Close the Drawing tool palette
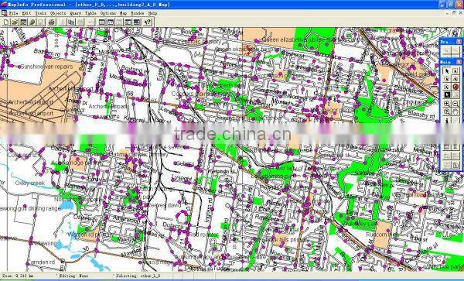 (459, 42)
